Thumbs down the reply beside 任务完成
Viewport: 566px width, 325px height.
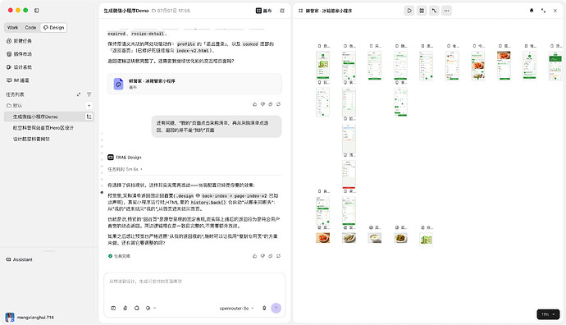point(262,256)
